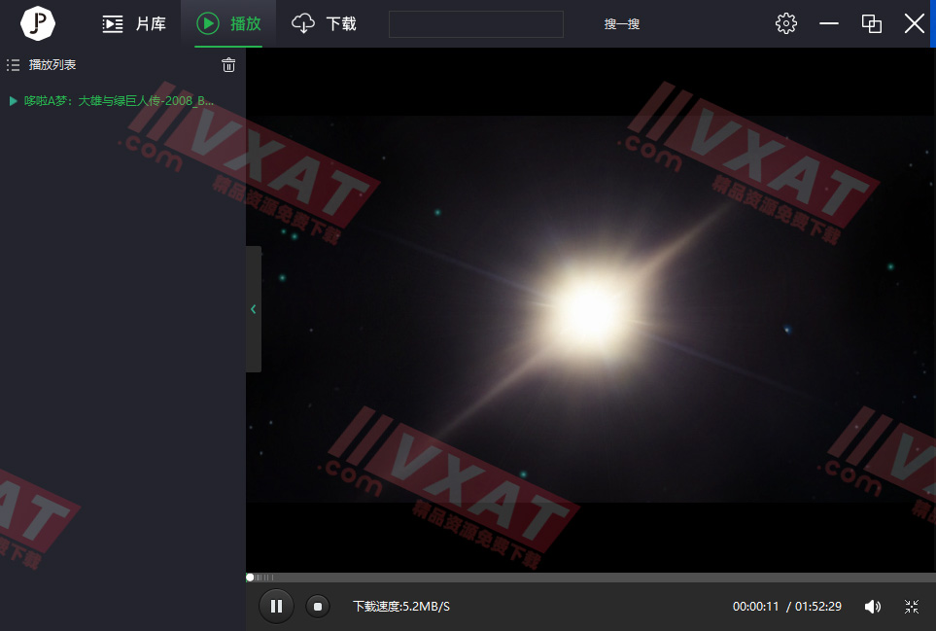Click the 播放列表 list icon

pos(14,64)
